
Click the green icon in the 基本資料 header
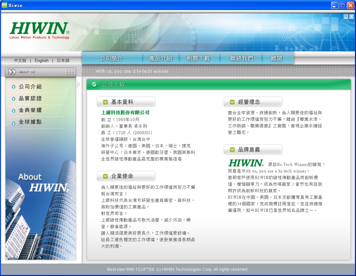105,102
